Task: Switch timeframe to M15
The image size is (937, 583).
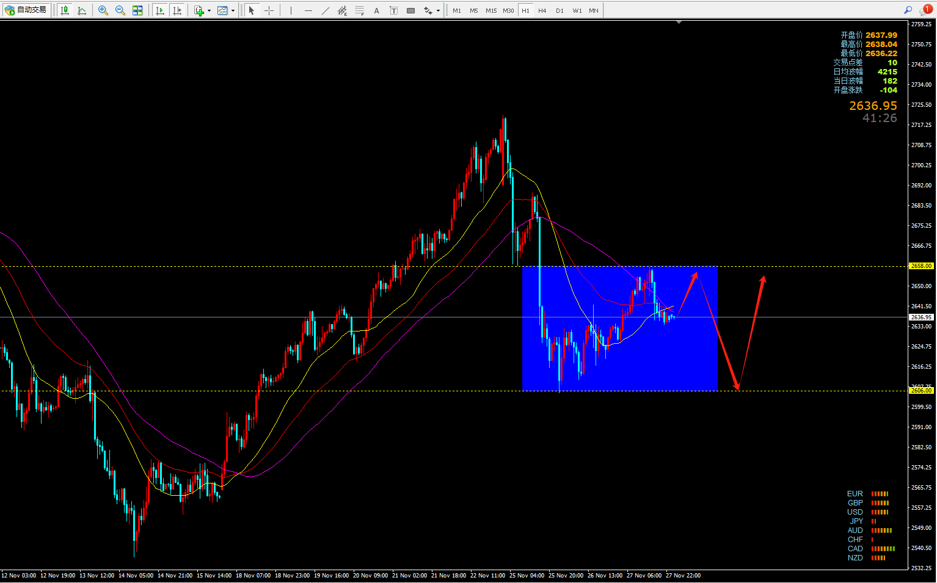Action: (491, 10)
